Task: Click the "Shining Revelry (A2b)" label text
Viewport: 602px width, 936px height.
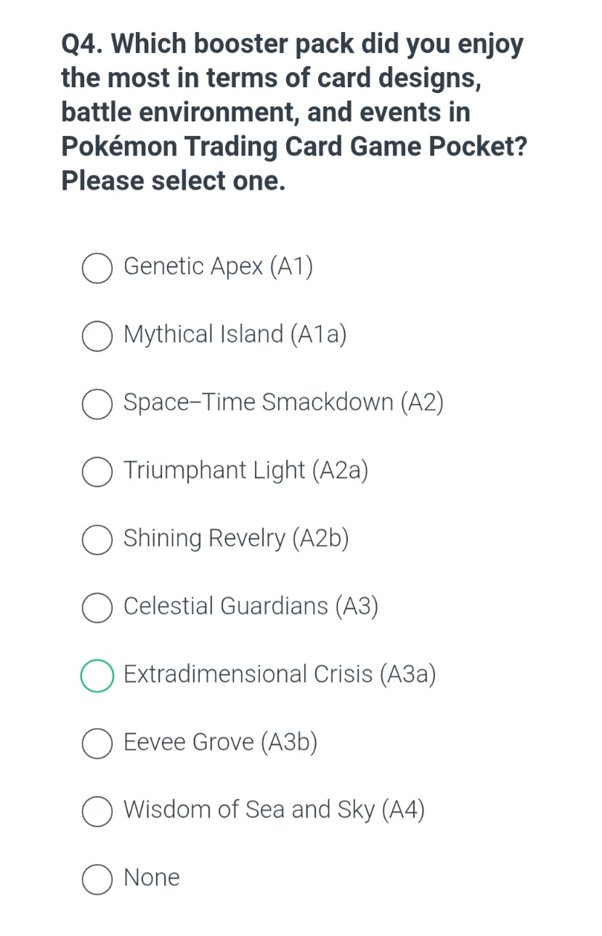Action: point(236,538)
